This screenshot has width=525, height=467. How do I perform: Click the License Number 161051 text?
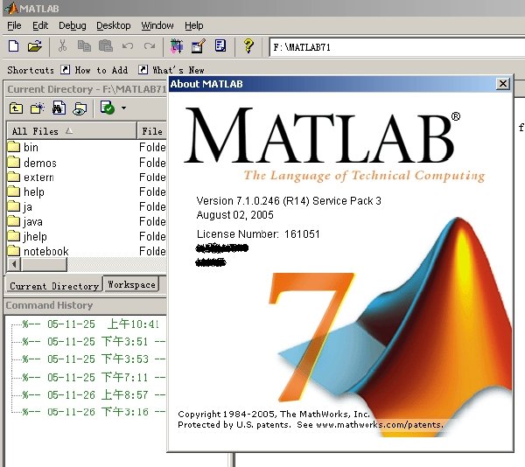[258, 233]
